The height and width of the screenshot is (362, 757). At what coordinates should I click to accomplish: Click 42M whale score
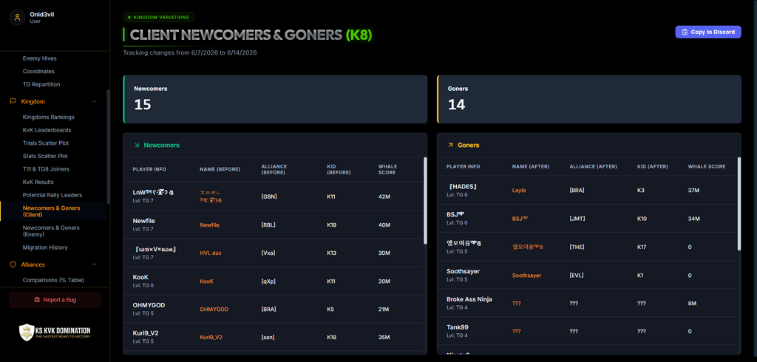pos(384,197)
